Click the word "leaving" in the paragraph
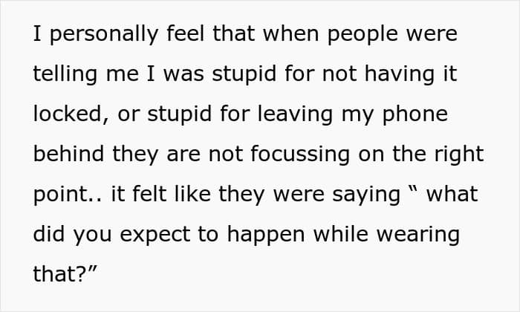Image resolution: width=520 pixels, height=312 pixels. (x=295, y=114)
